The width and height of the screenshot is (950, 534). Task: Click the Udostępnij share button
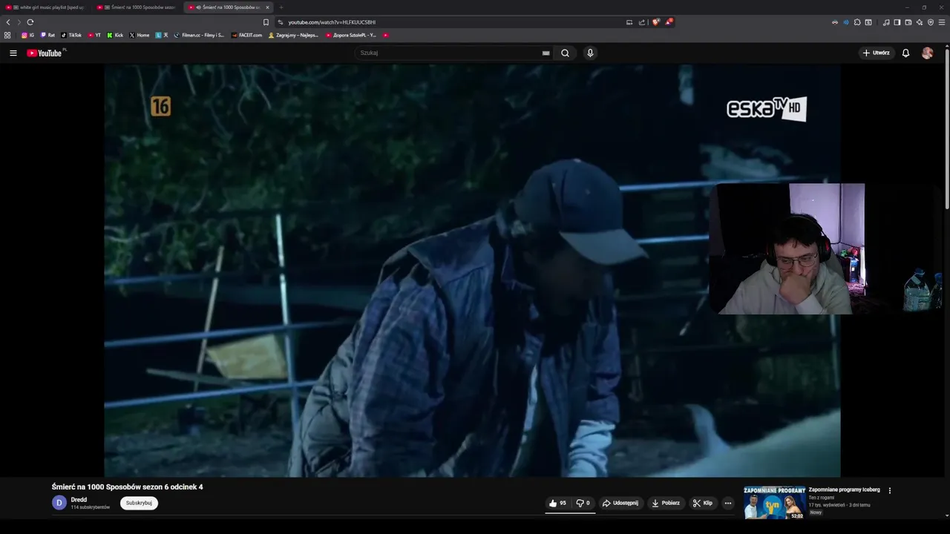tap(620, 503)
